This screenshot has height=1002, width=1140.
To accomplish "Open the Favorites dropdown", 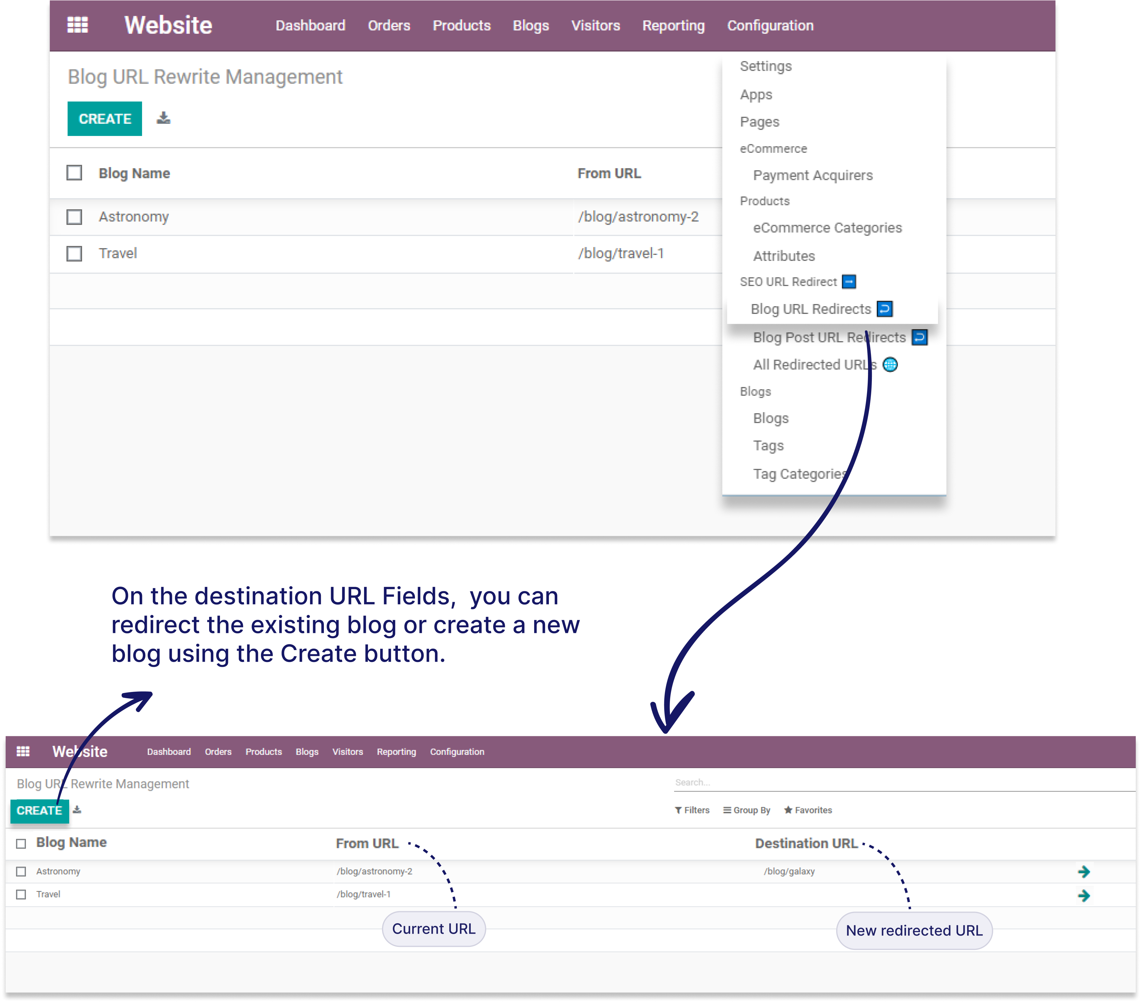I will [x=808, y=810].
